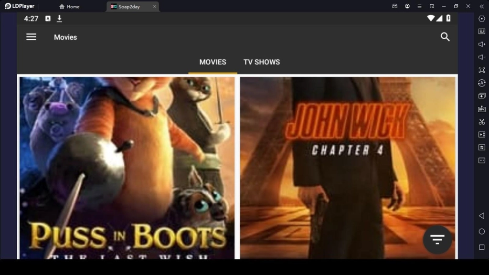Open the search magnifier icon

coord(445,37)
